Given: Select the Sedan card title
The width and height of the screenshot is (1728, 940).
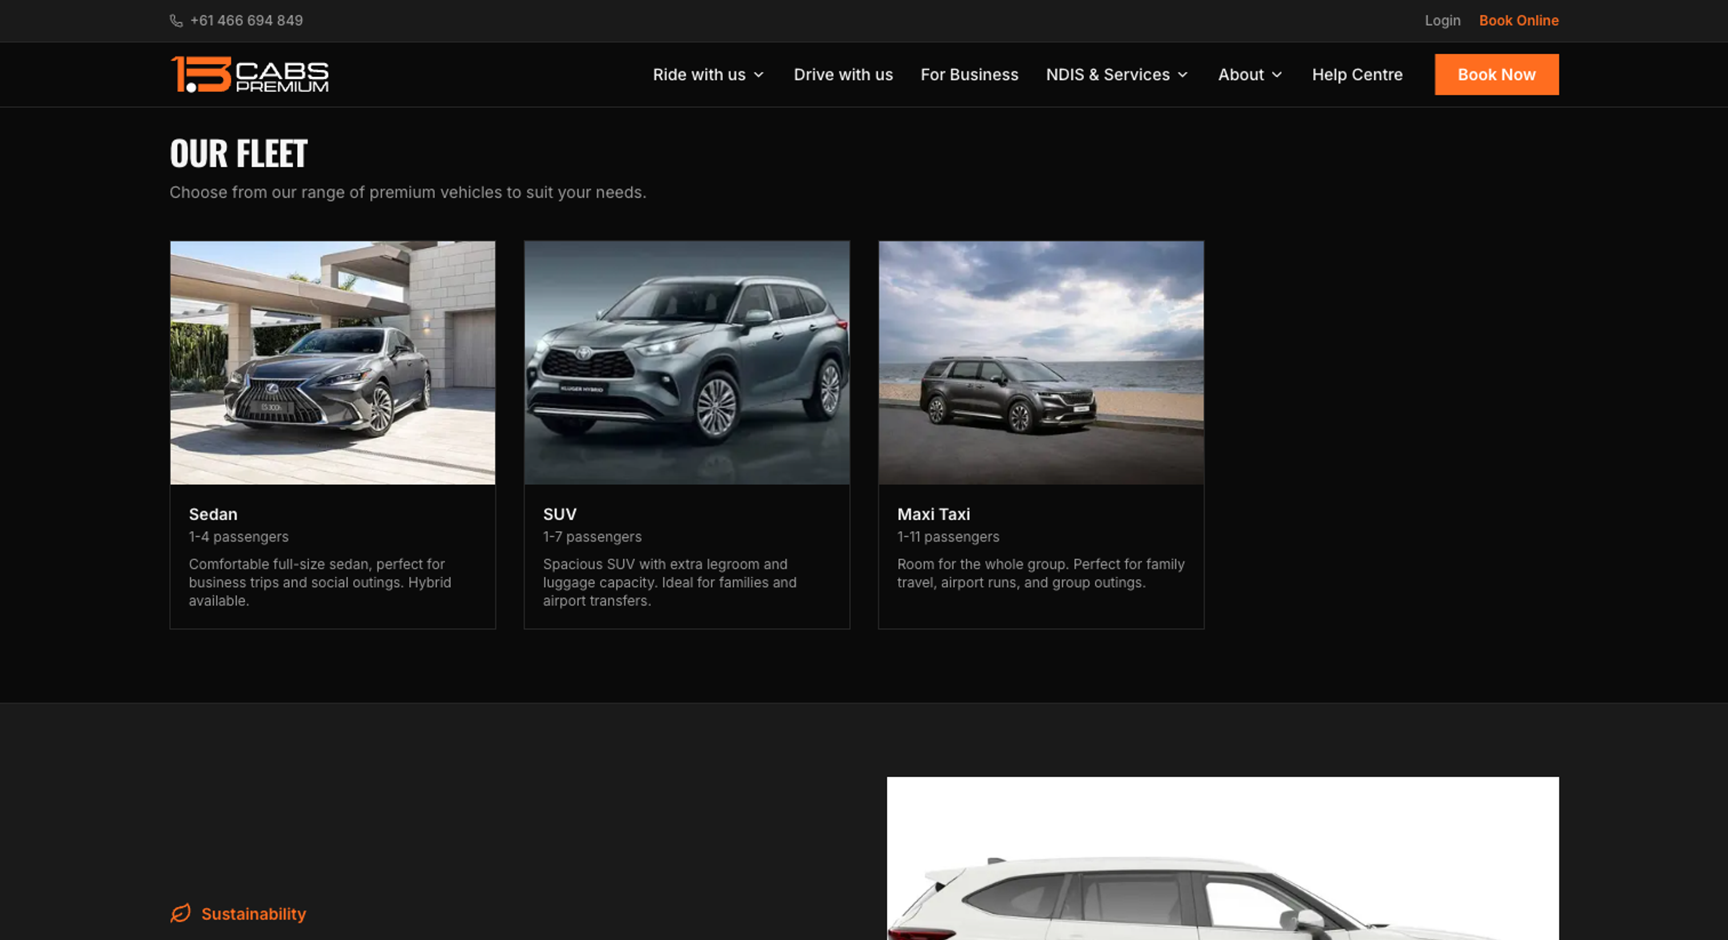Looking at the screenshot, I should (213, 514).
